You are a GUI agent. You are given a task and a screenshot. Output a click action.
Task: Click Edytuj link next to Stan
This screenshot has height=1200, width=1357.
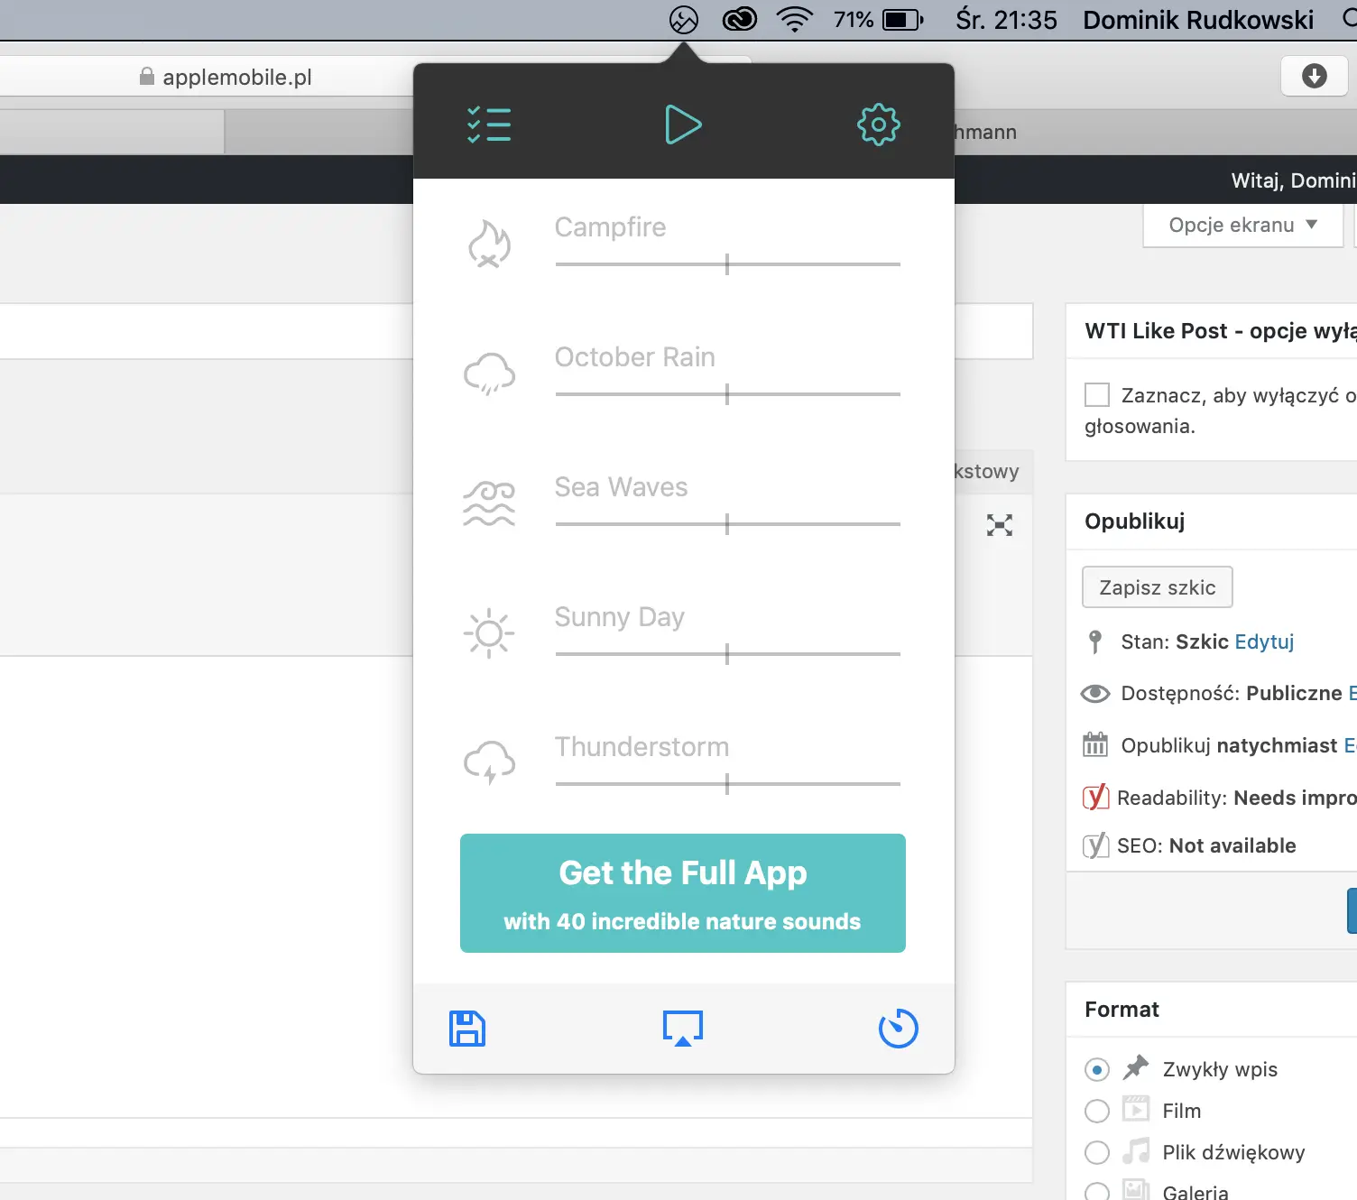(x=1264, y=642)
